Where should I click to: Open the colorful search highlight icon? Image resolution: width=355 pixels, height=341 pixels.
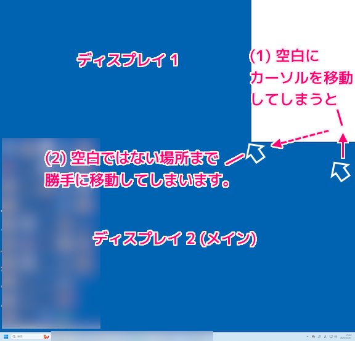[46, 337]
